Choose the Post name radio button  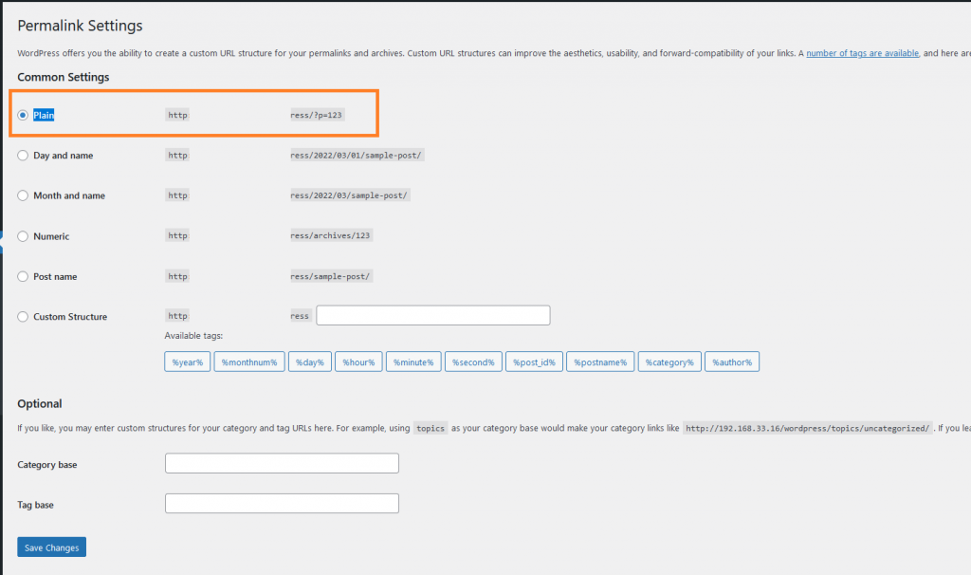pyautogui.click(x=23, y=276)
